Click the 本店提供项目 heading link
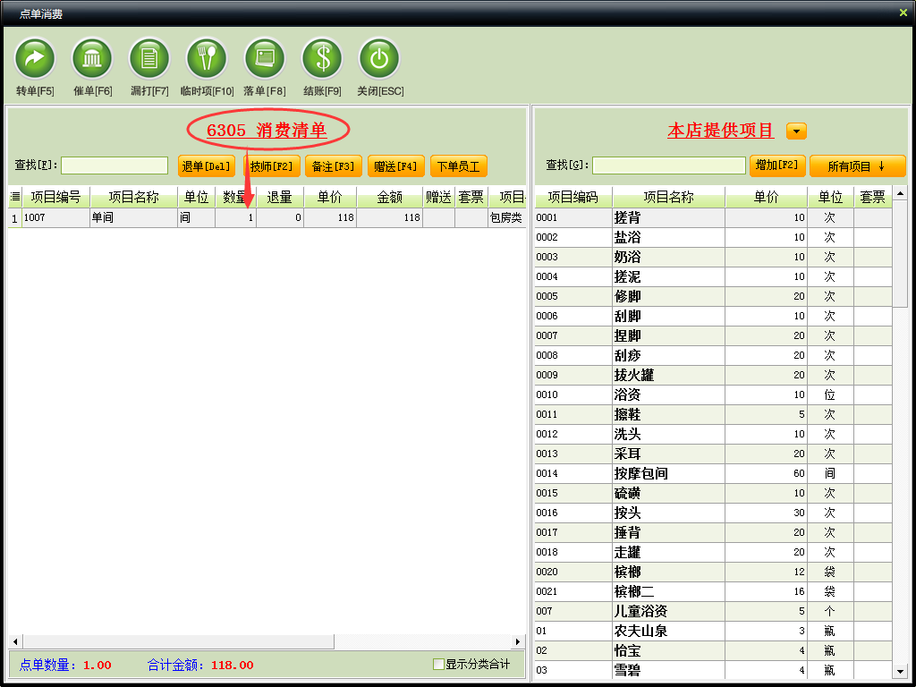Viewport: 916px width, 687px height. pyautogui.click(x=721, y=131)
